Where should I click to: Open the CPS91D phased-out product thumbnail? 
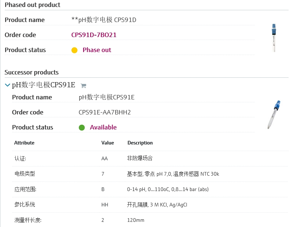click(x=273, y=38)
